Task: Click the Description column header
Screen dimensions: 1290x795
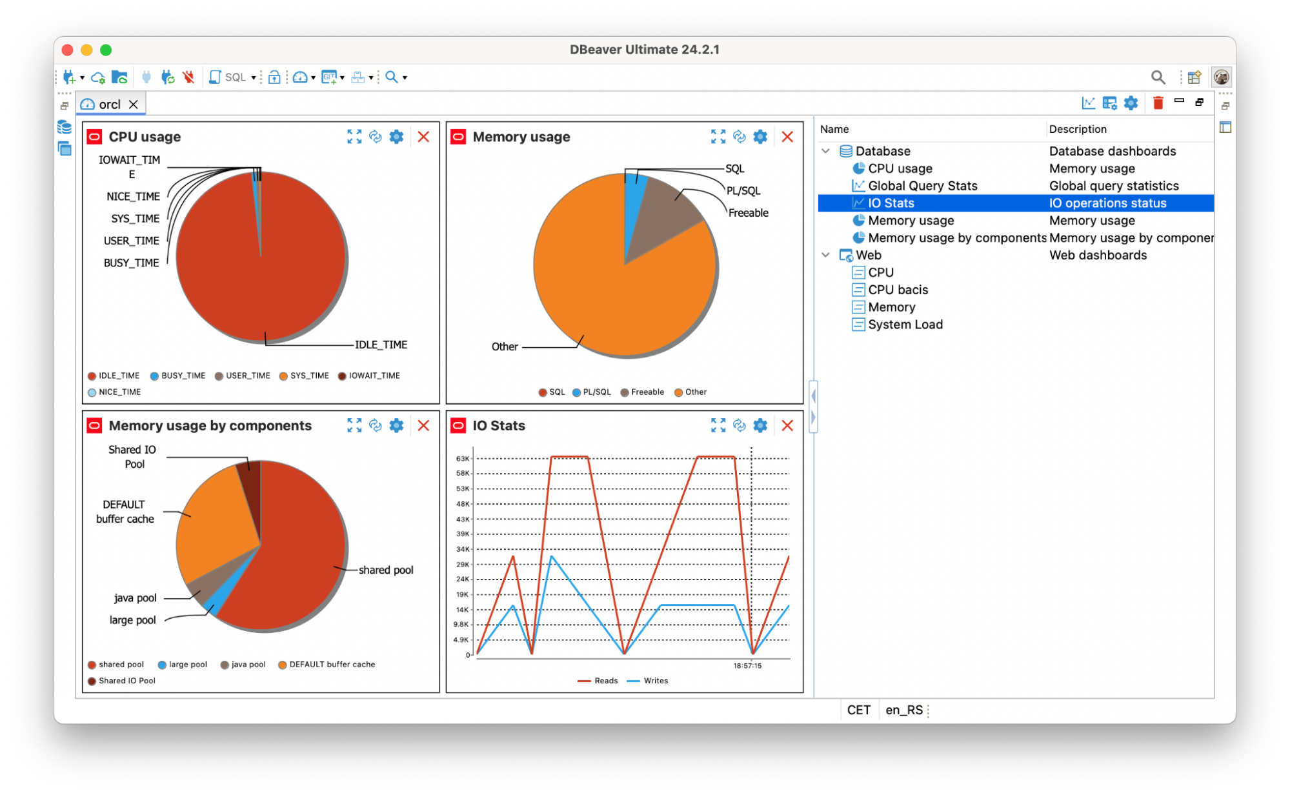Action: click(x=1077, y=129)
